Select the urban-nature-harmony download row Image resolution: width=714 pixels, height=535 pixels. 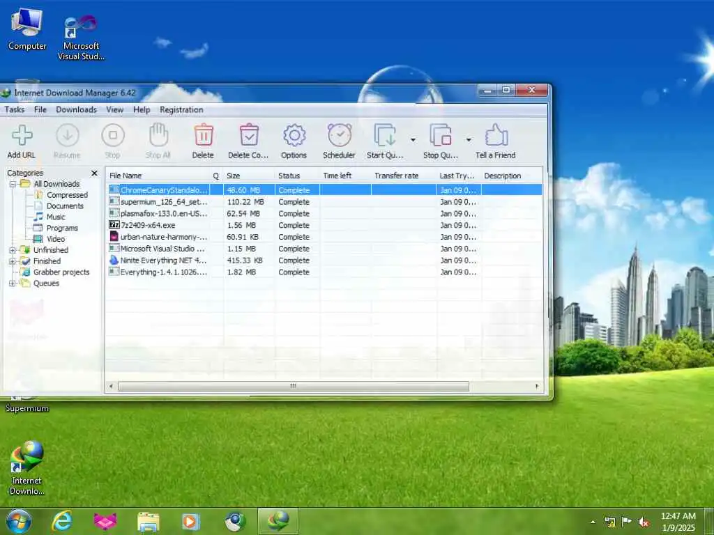click(x=325, y=237)
